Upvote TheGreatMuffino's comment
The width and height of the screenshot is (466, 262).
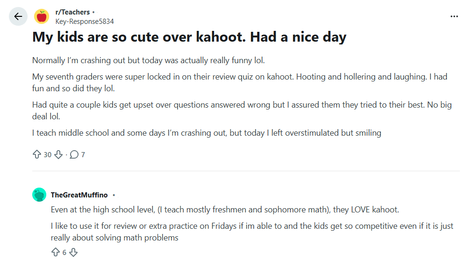coord(56,253)
